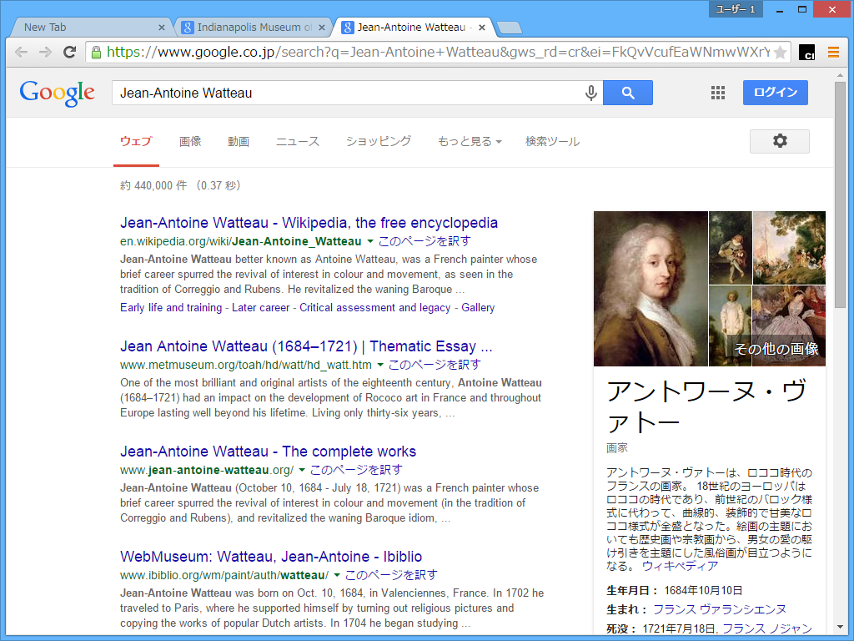This screenshot has width=854, height=641.
Task: Click the browser reload icon
Action: 70,52
